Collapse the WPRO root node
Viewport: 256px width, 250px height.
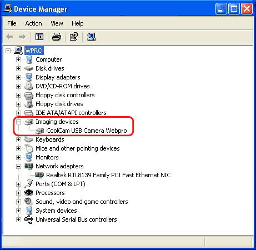click(8, 51)
